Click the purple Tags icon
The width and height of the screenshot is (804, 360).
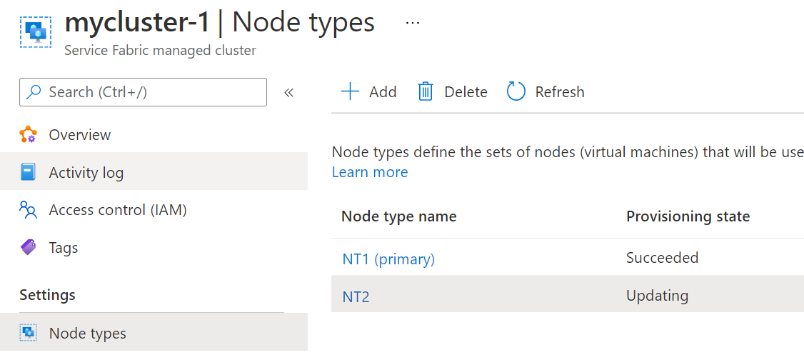(x=29, y=248)
